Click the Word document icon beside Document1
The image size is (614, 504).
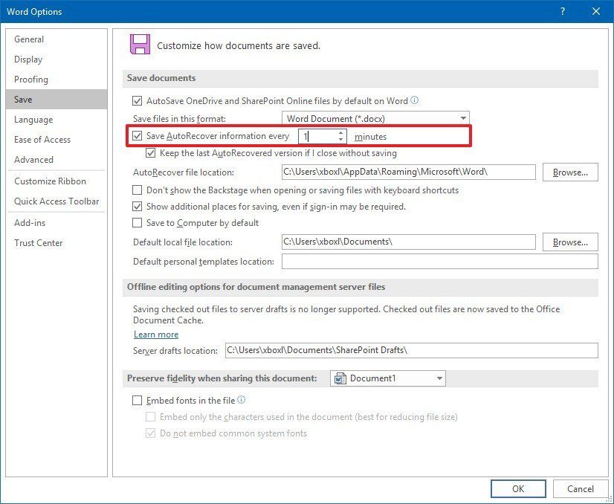340,378
